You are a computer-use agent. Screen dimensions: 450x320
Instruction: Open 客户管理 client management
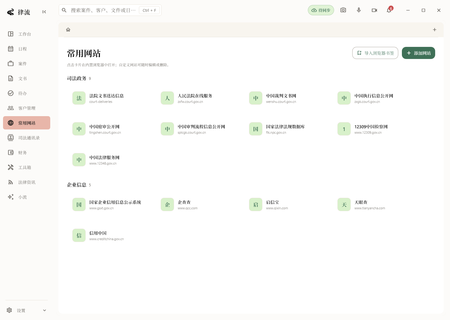coord(27,108)
